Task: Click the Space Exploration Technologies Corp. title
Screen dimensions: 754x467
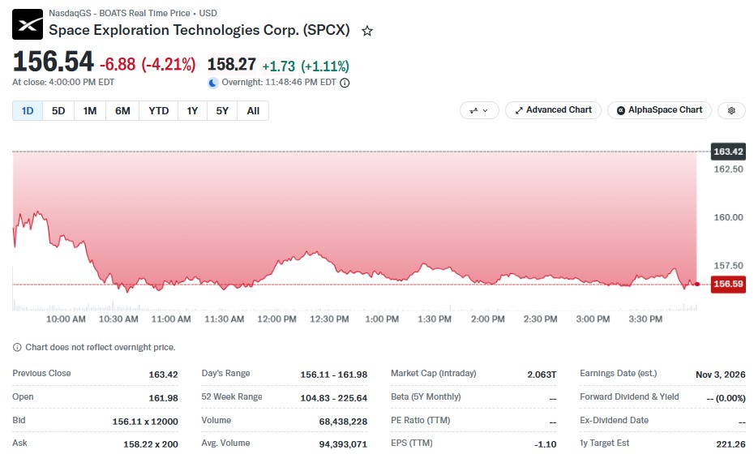Action: (199, 30)
